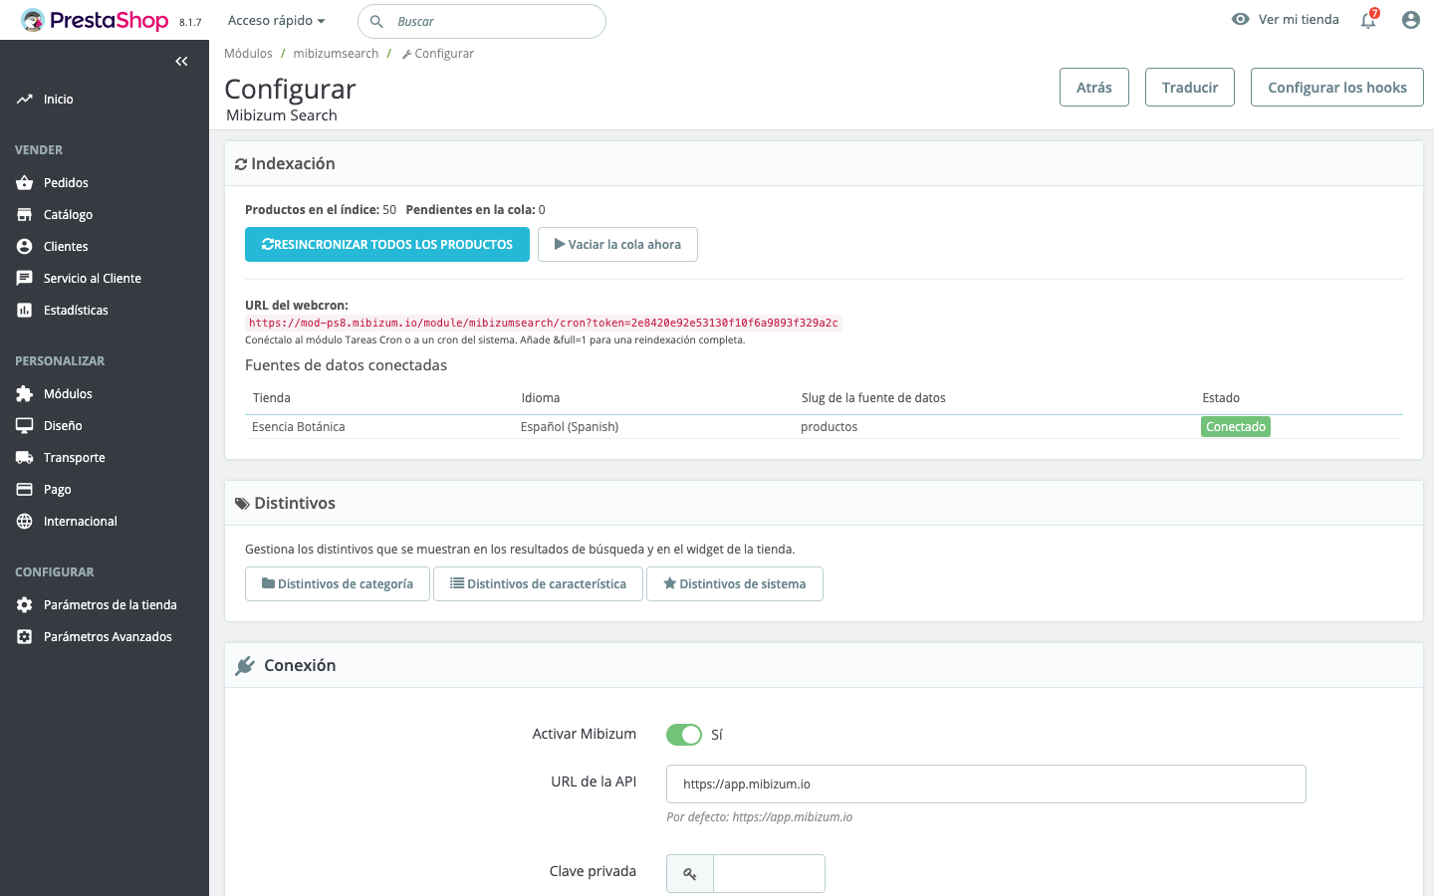Viewport: 1434px width, 896px height.
Task: Click the URL de la API field
Action: pyautogui.click(x=986, y=784)
